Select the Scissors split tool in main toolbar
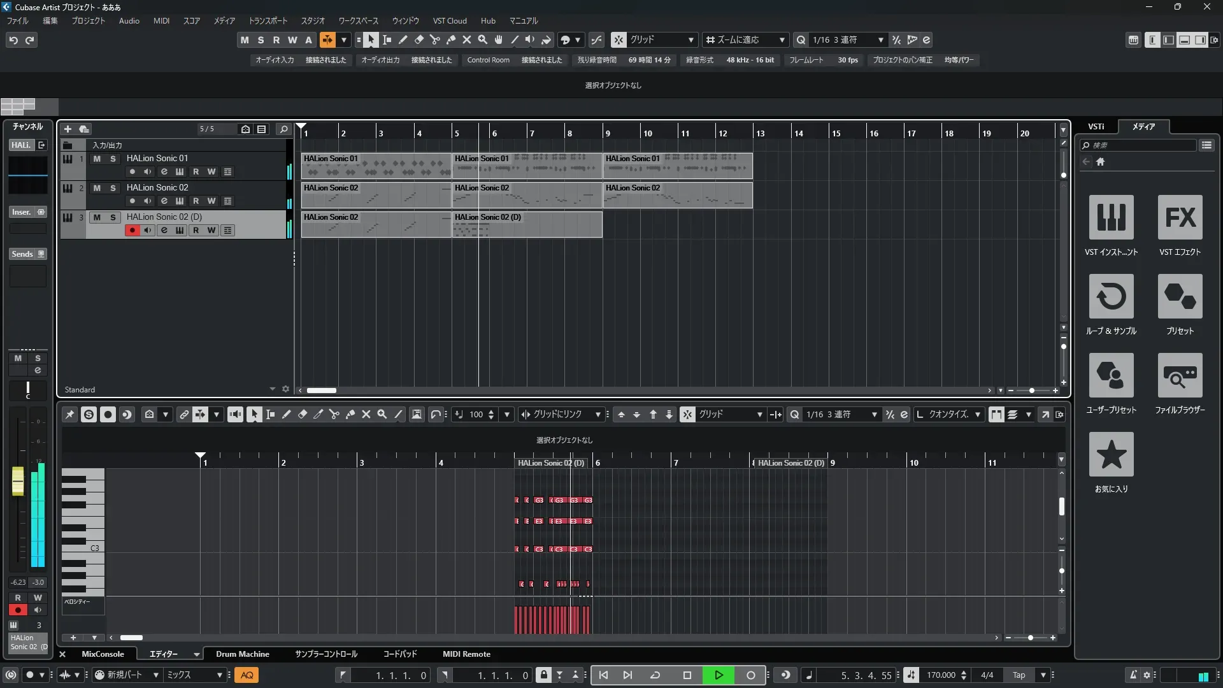Viewport: 1223px width, 688px height. pyautogui.click(x=435, y=39)
